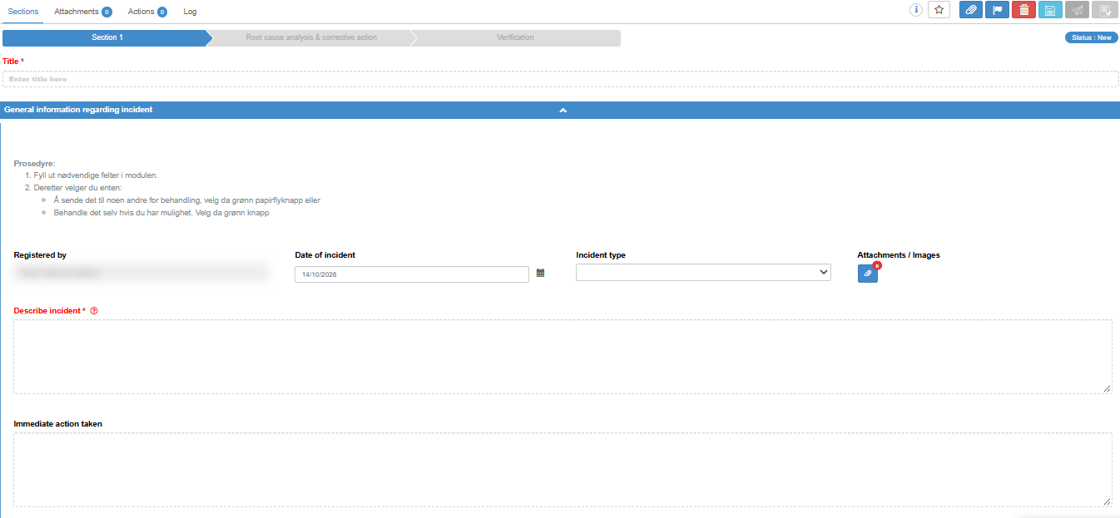This screenshot has height=518, width=1120.
Task: Click the 'Attachments / Images' label
Action: (899, 255)
